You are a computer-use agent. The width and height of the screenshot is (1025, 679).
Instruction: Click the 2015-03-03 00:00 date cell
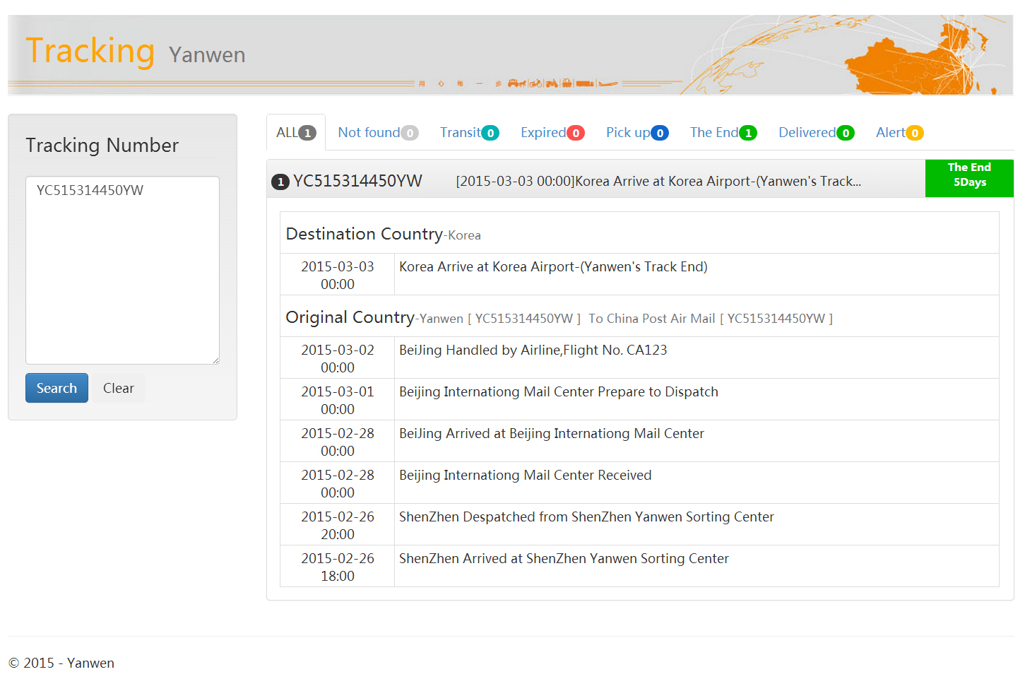(338, 275)
